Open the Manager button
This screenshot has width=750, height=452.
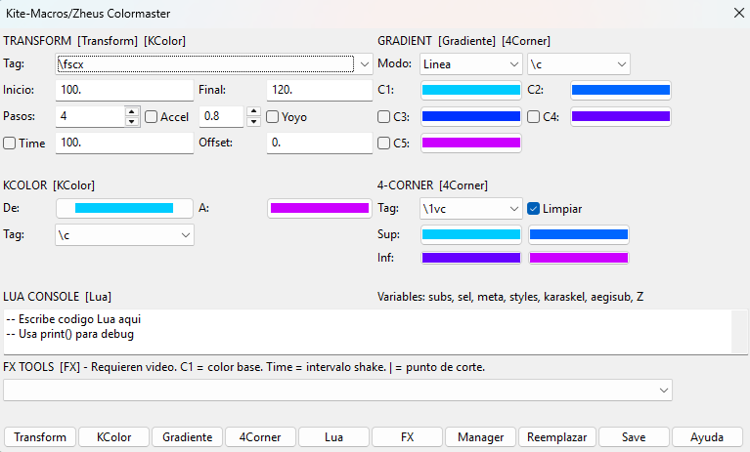(x=481, y=437)
